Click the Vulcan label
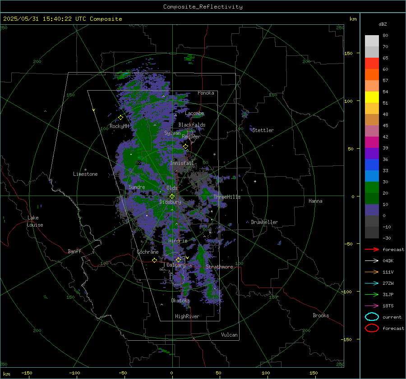This screenshot has height=379, width=406. tap(230, 335)
